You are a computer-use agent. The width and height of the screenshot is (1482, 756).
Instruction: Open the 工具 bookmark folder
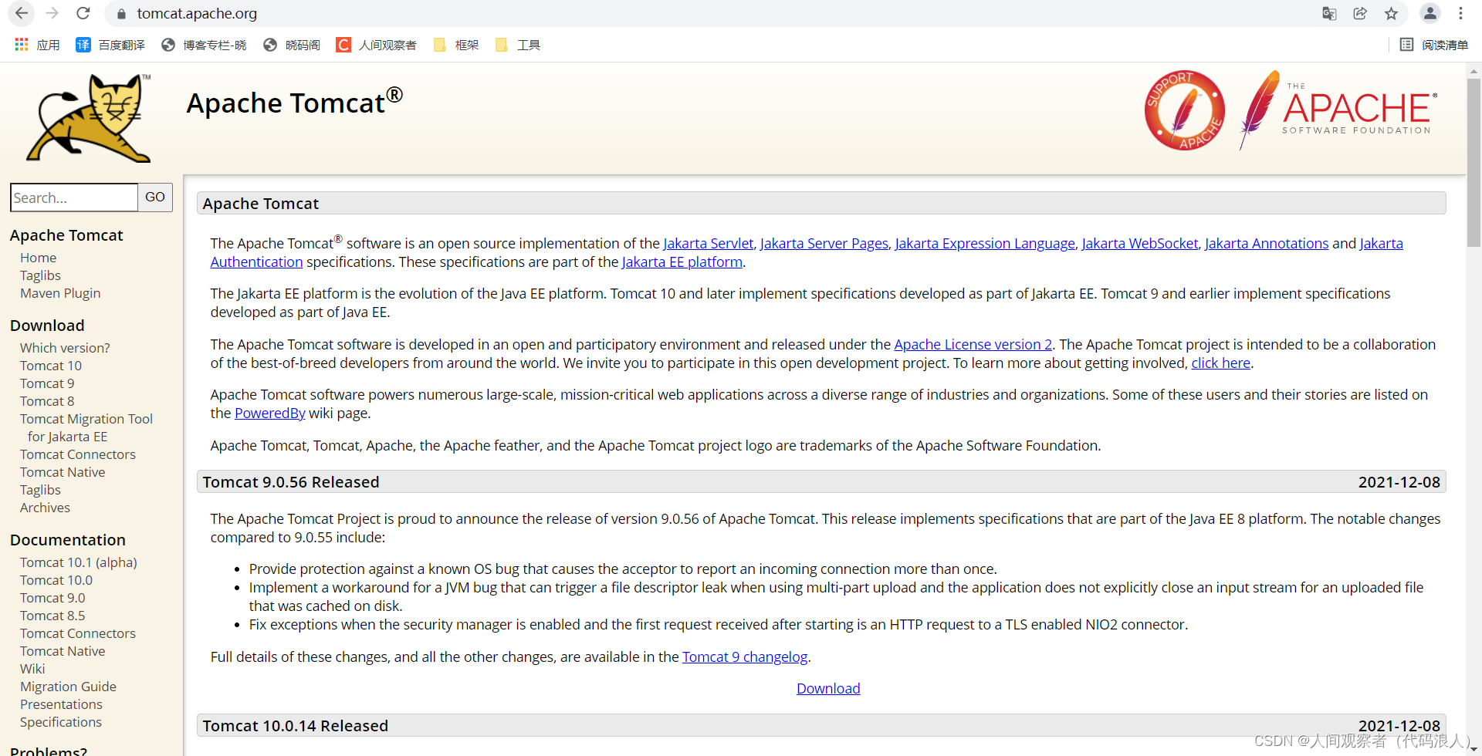click(x=518, y=45)
